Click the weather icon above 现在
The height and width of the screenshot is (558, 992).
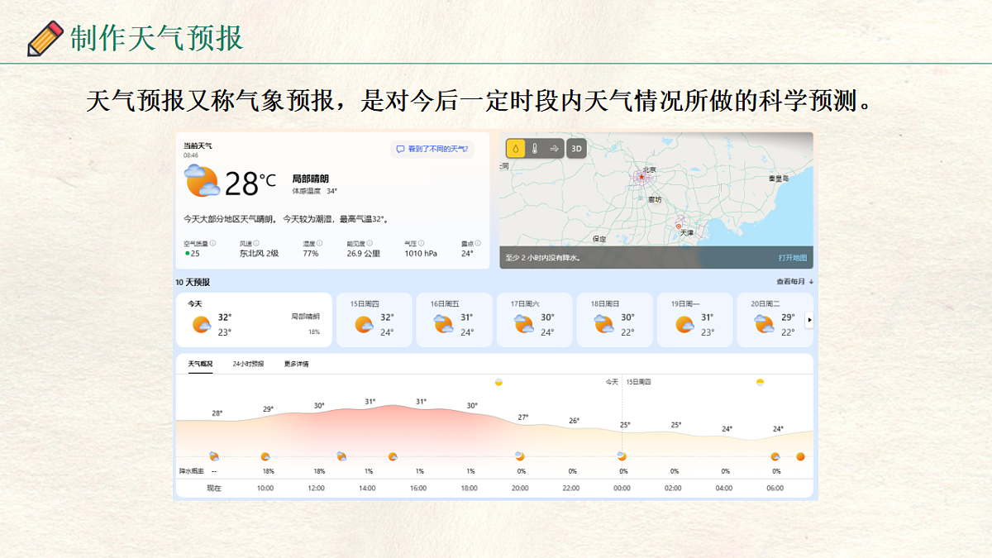[214, 456]
